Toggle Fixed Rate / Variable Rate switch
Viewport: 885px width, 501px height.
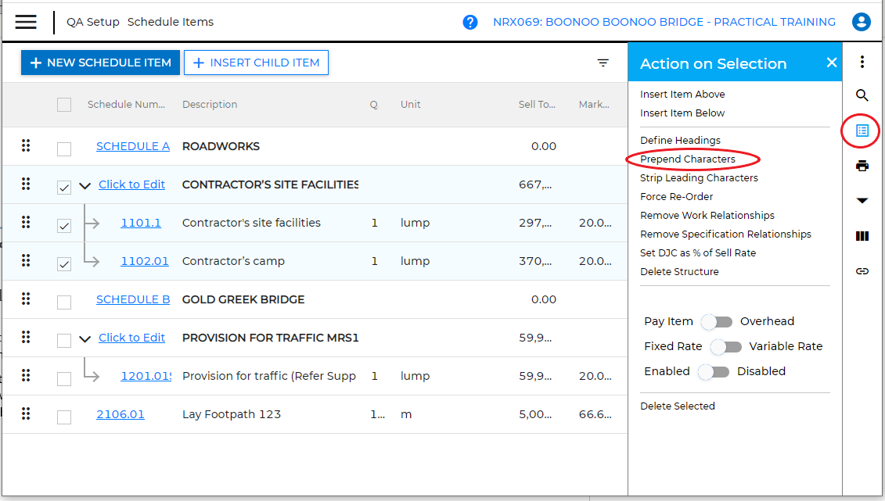click(726, 346)
